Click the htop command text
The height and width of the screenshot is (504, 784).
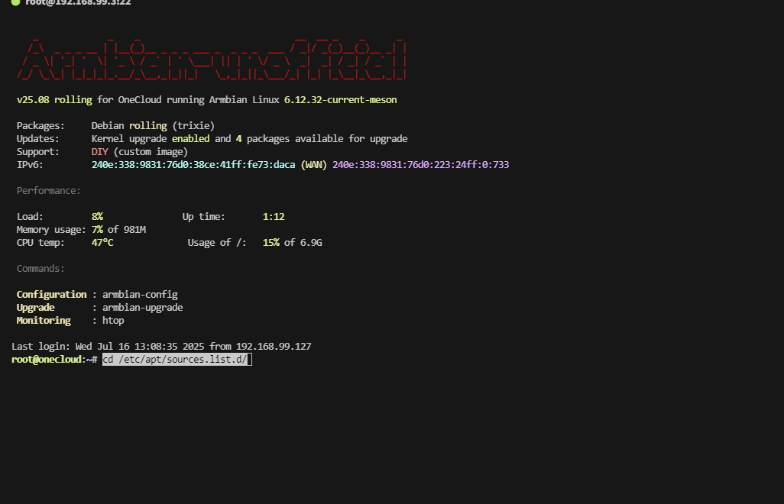(x=113, y=320)
